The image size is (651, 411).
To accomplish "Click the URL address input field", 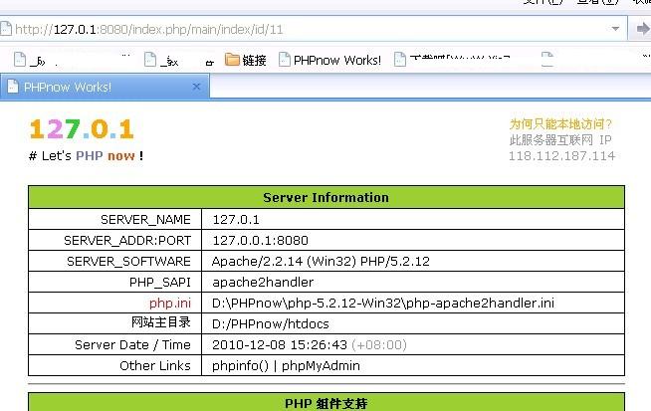I will pyautogui.click(x=299, y=29).
